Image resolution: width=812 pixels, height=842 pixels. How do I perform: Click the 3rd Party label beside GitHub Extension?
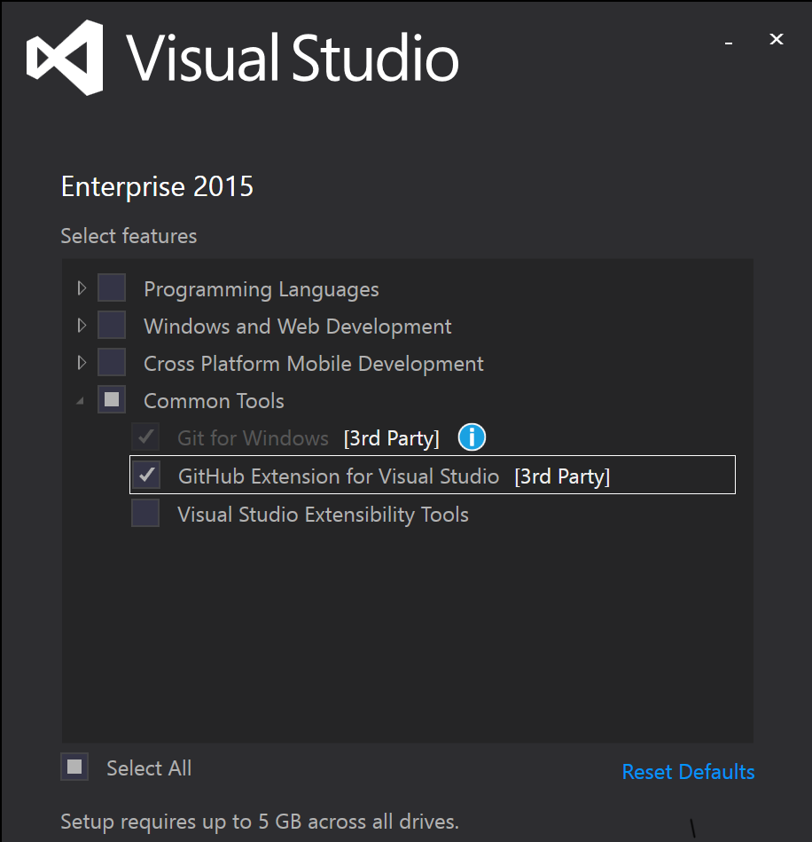click(562, 476)
